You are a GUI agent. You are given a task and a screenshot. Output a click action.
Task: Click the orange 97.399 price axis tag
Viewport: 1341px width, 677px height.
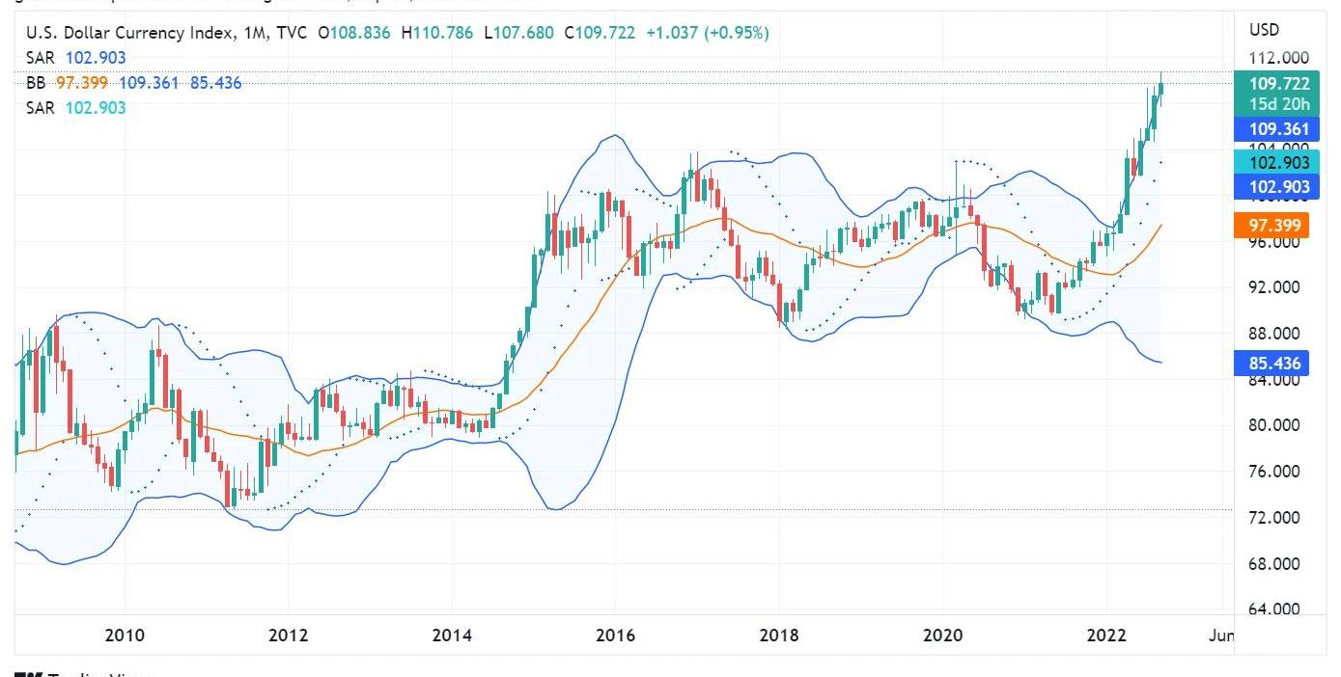coord(1279,226)
